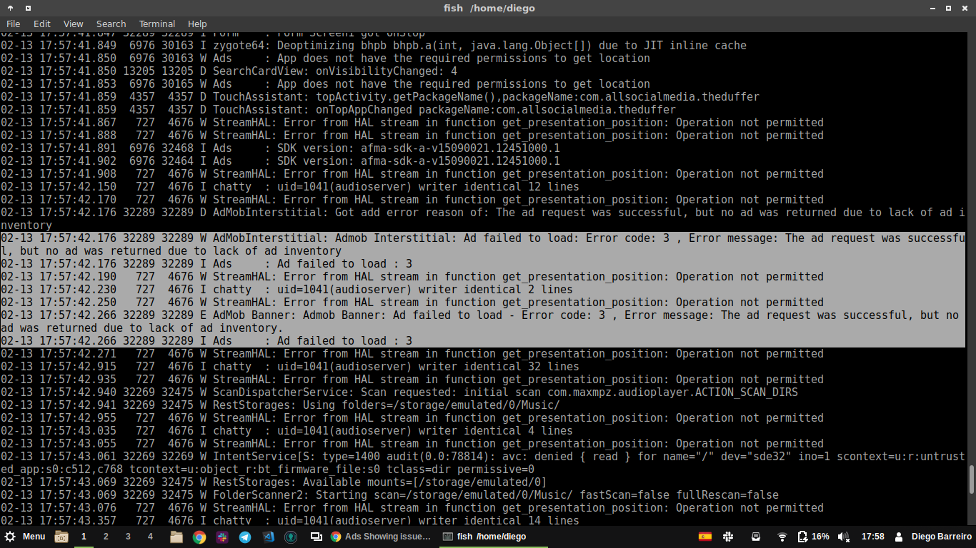Open the clock showing 17:58
The width and height of the screenshot is (976, 548).
pos(872,537)
